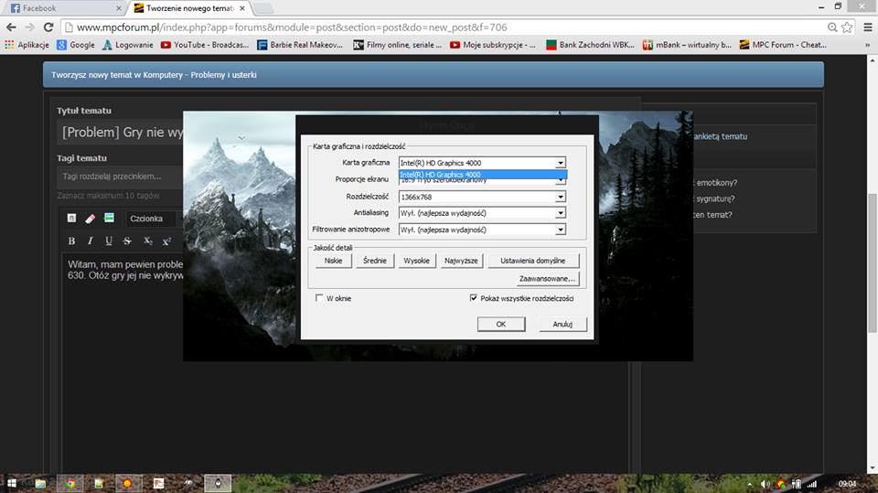Screen dimensions: 878x493
Task: Open the Barbie Real Makeov... bookmark
Action: point(300,45)
